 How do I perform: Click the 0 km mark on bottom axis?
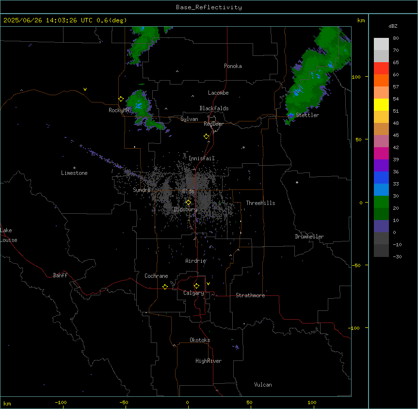[x=187, y=403]
